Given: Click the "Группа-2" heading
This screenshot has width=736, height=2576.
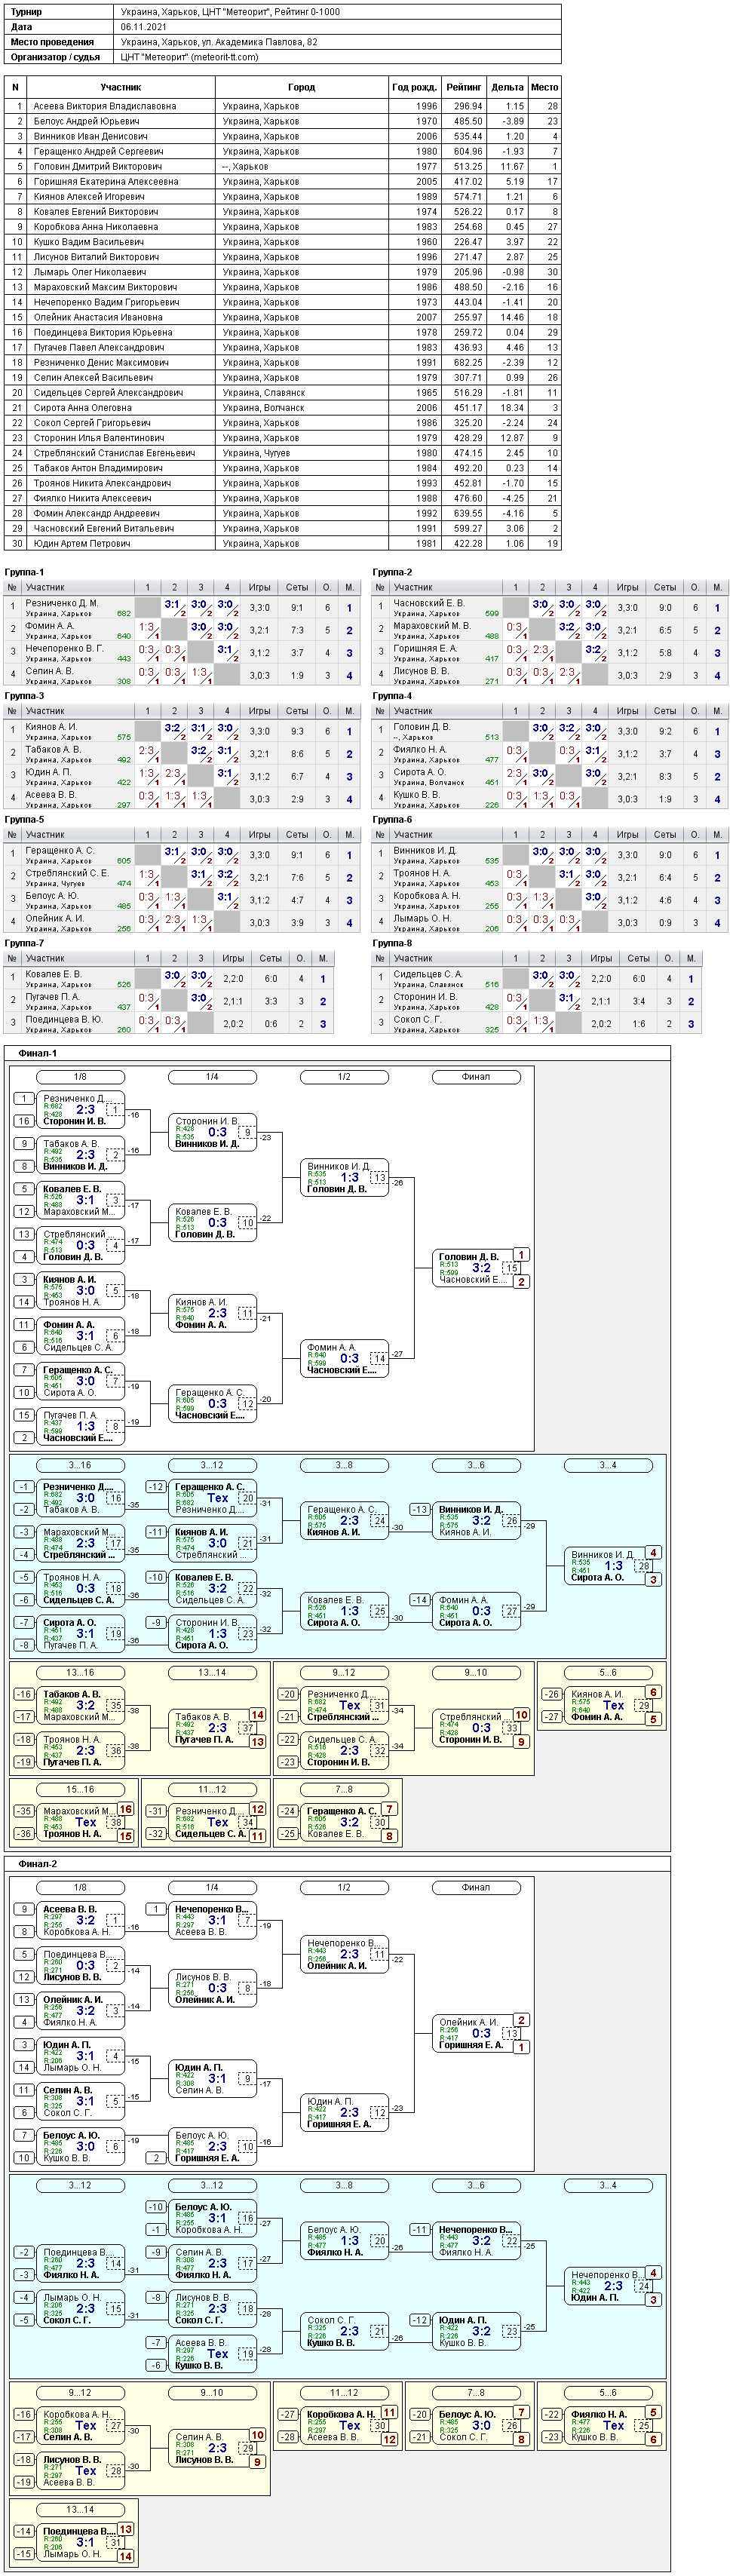Looking at the screenshot, I should point(392,572).
